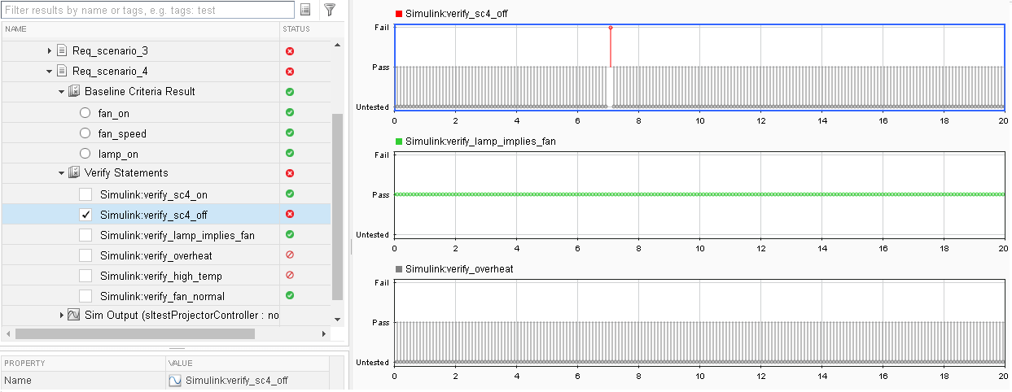Expand the Req_scenario_3 tree node
This screenshot has height=392, width=1012.
point(50,51)
